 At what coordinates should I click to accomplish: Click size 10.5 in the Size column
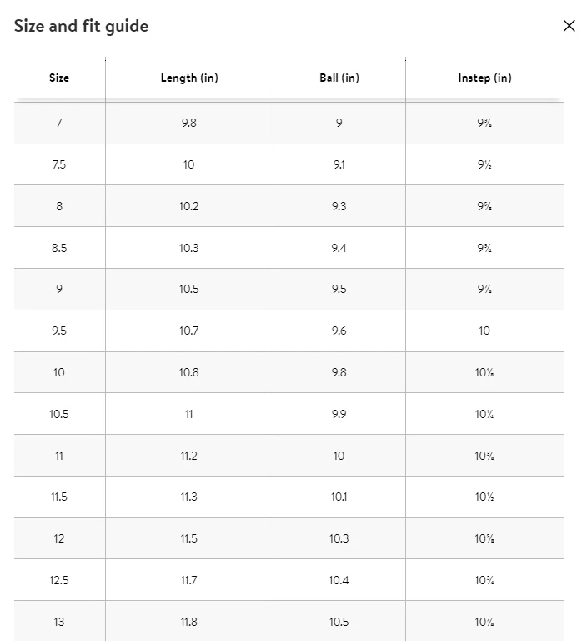59,414
